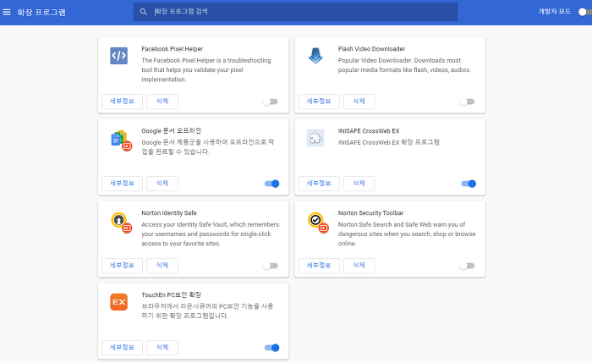
Task: Click the Norton Identity Safe icon
Action: click(x=121, y=223)
